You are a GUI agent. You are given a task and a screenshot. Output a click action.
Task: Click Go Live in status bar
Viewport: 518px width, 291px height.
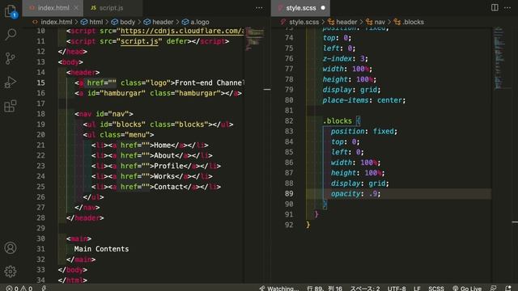pos(467,288)
